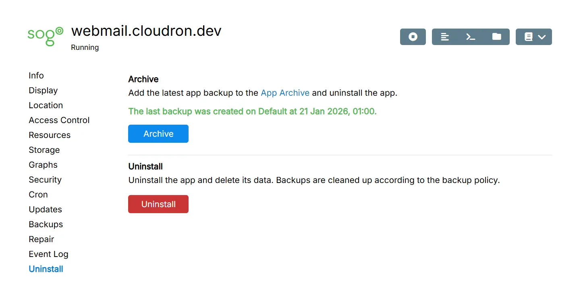This screenshot has width=579, height=296.
Task: Navigate to the Storage section
Action: tap(44, 150)
